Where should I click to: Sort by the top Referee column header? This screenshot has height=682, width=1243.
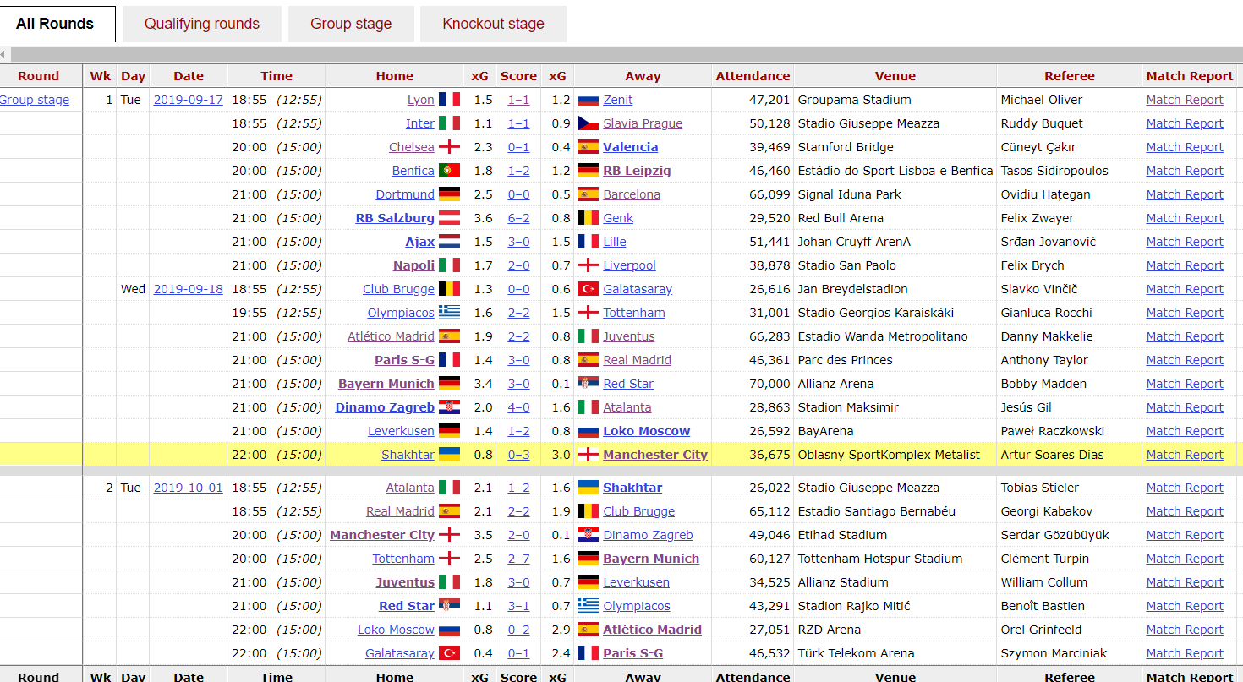point(1070,76)
